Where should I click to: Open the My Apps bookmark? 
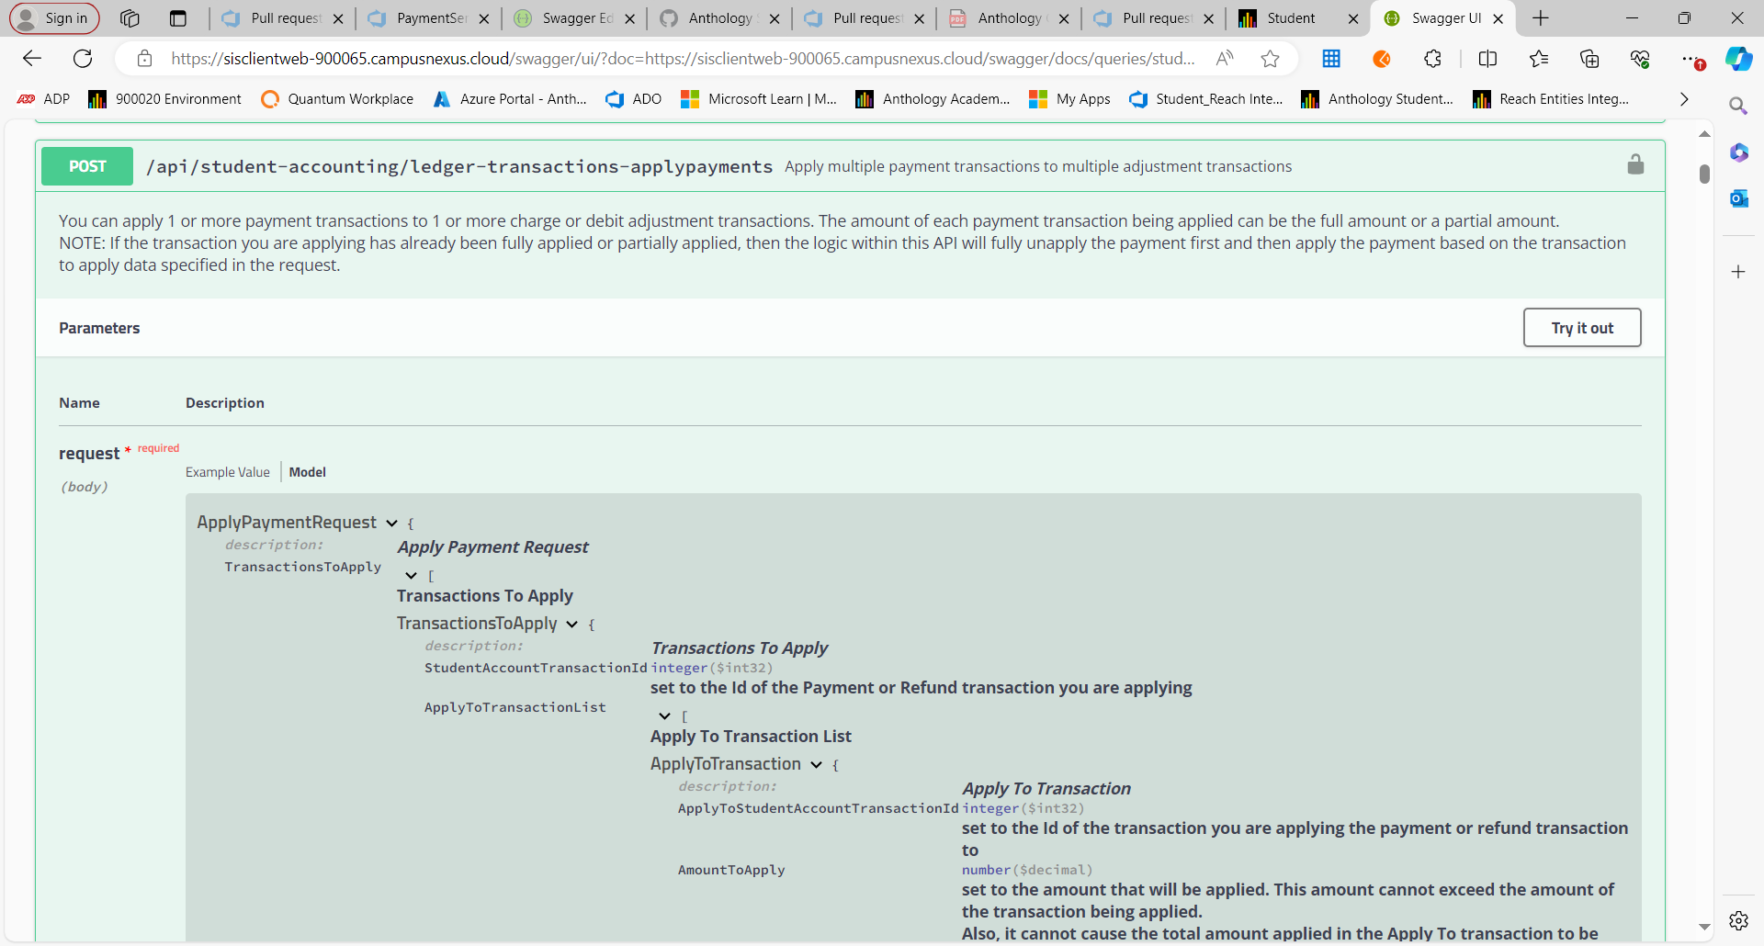pyautogui.click(x=1069, y=99)
